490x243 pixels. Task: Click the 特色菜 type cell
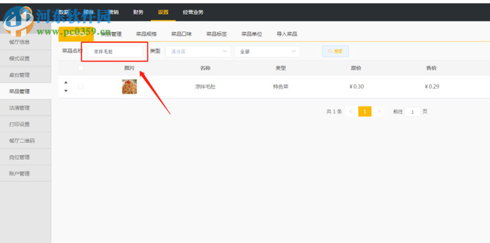point(281,87)
